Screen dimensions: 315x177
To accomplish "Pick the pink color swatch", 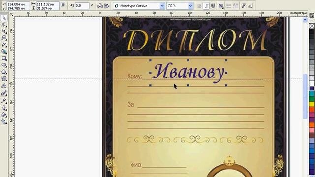I will (312, 130).
